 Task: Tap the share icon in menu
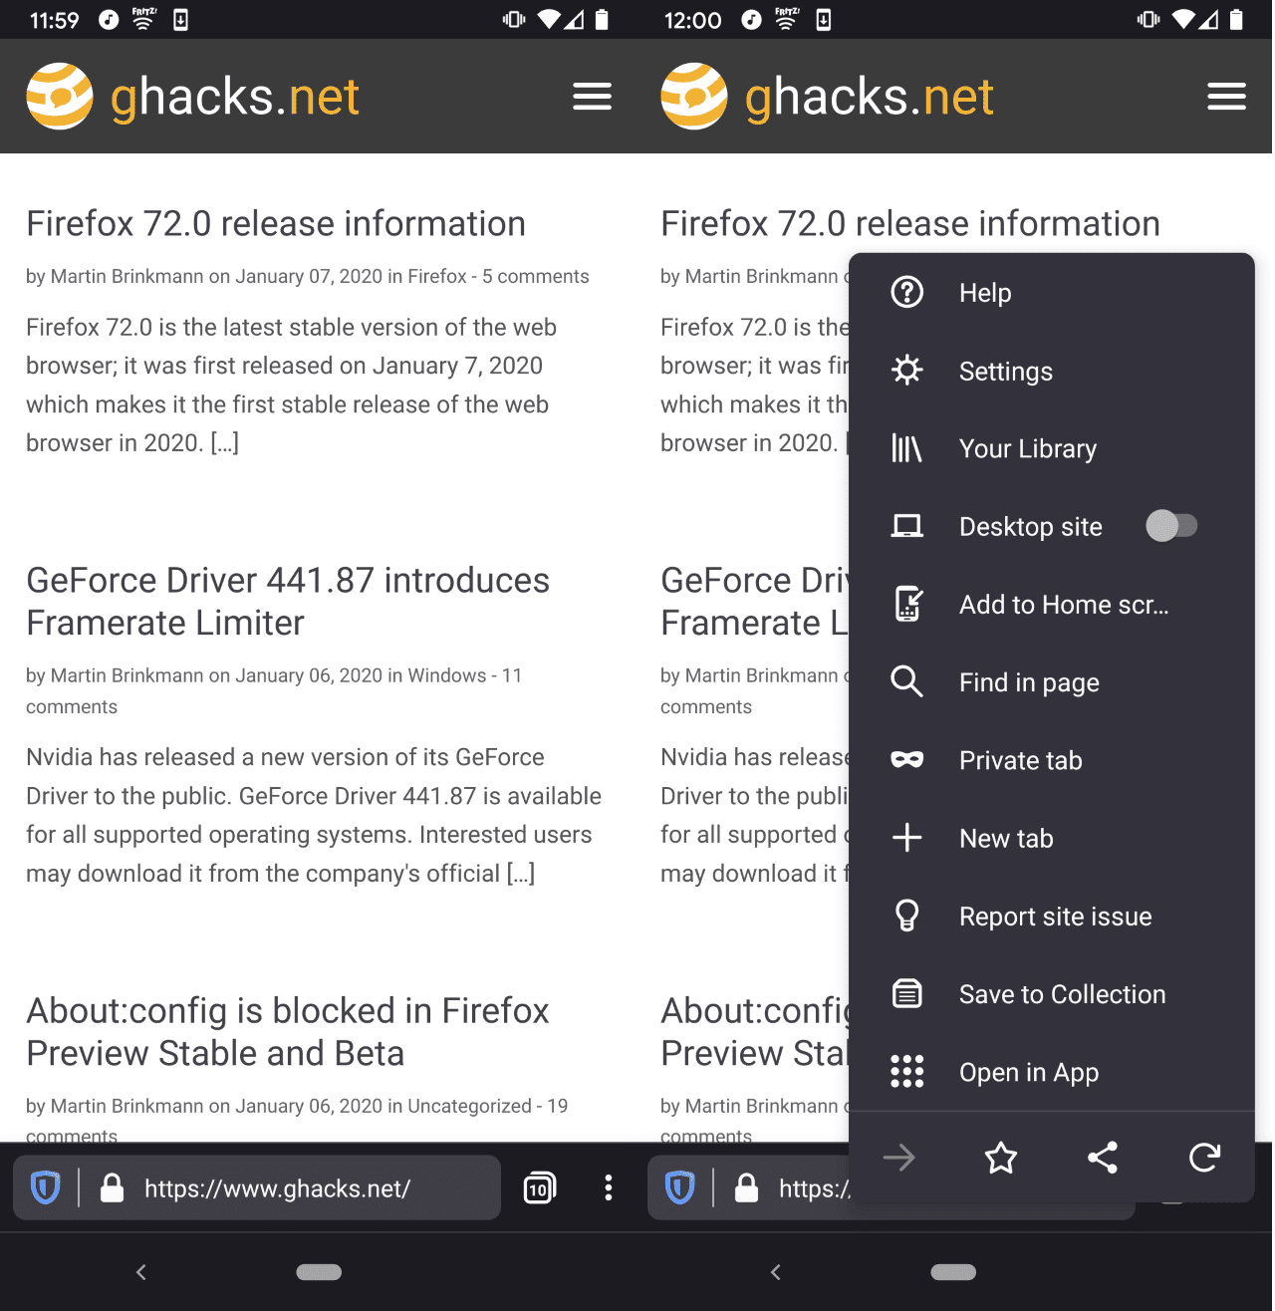[1102, 1158]
